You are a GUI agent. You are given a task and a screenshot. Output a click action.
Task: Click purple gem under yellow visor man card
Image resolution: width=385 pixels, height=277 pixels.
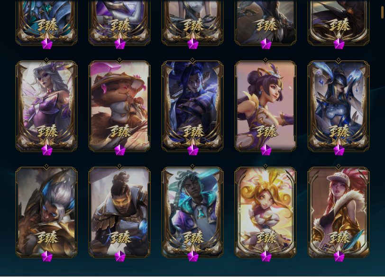pyautogui.click(x=120, y=256)
